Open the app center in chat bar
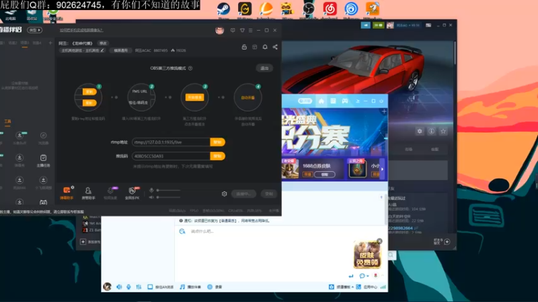 [367, 287]
